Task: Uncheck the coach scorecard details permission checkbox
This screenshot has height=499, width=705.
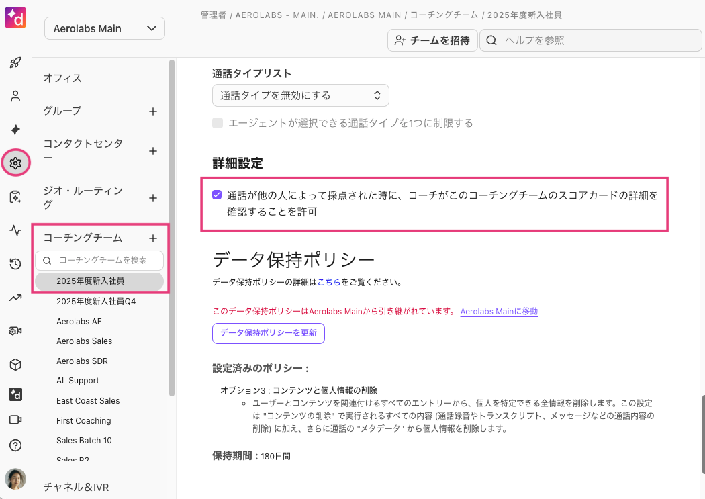Action: [217, 195]
